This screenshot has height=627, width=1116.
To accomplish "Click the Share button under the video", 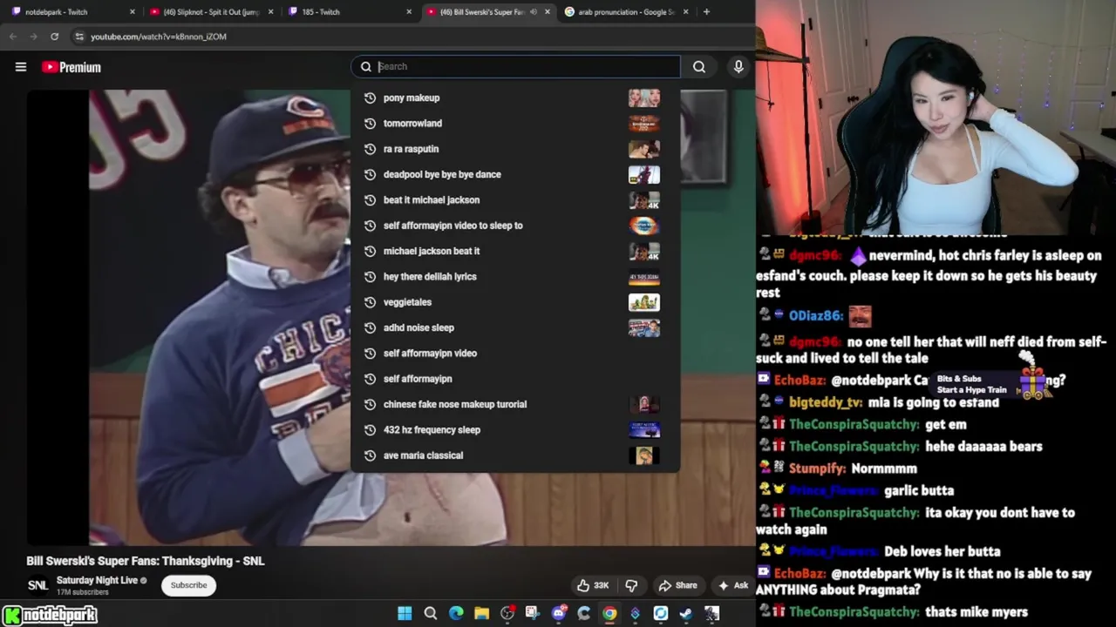I will pyautogui.click(x=677, y=585).
